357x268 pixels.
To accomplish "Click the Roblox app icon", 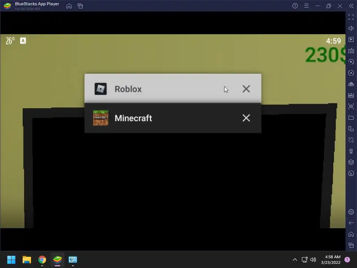I will [x=101, y=89].
